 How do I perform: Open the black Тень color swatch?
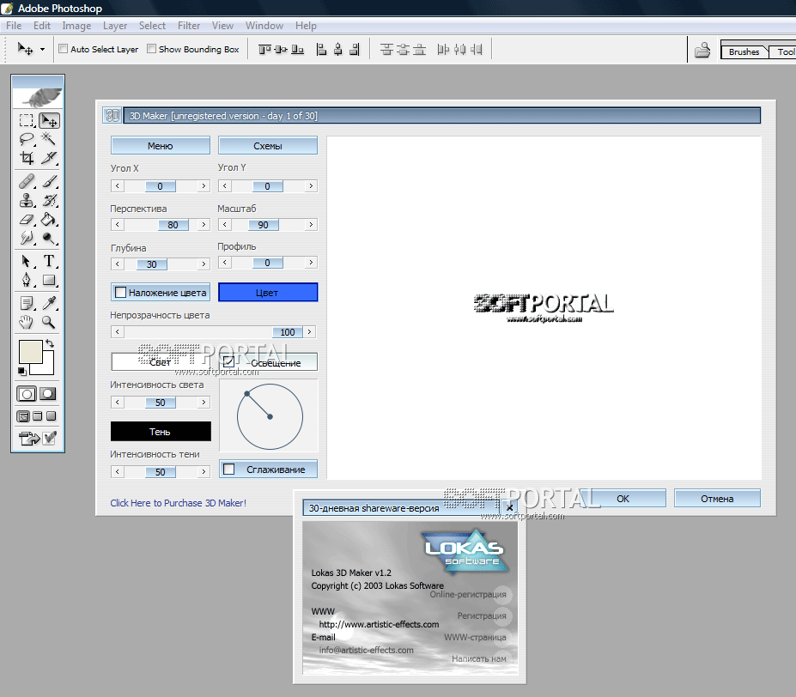161,432
